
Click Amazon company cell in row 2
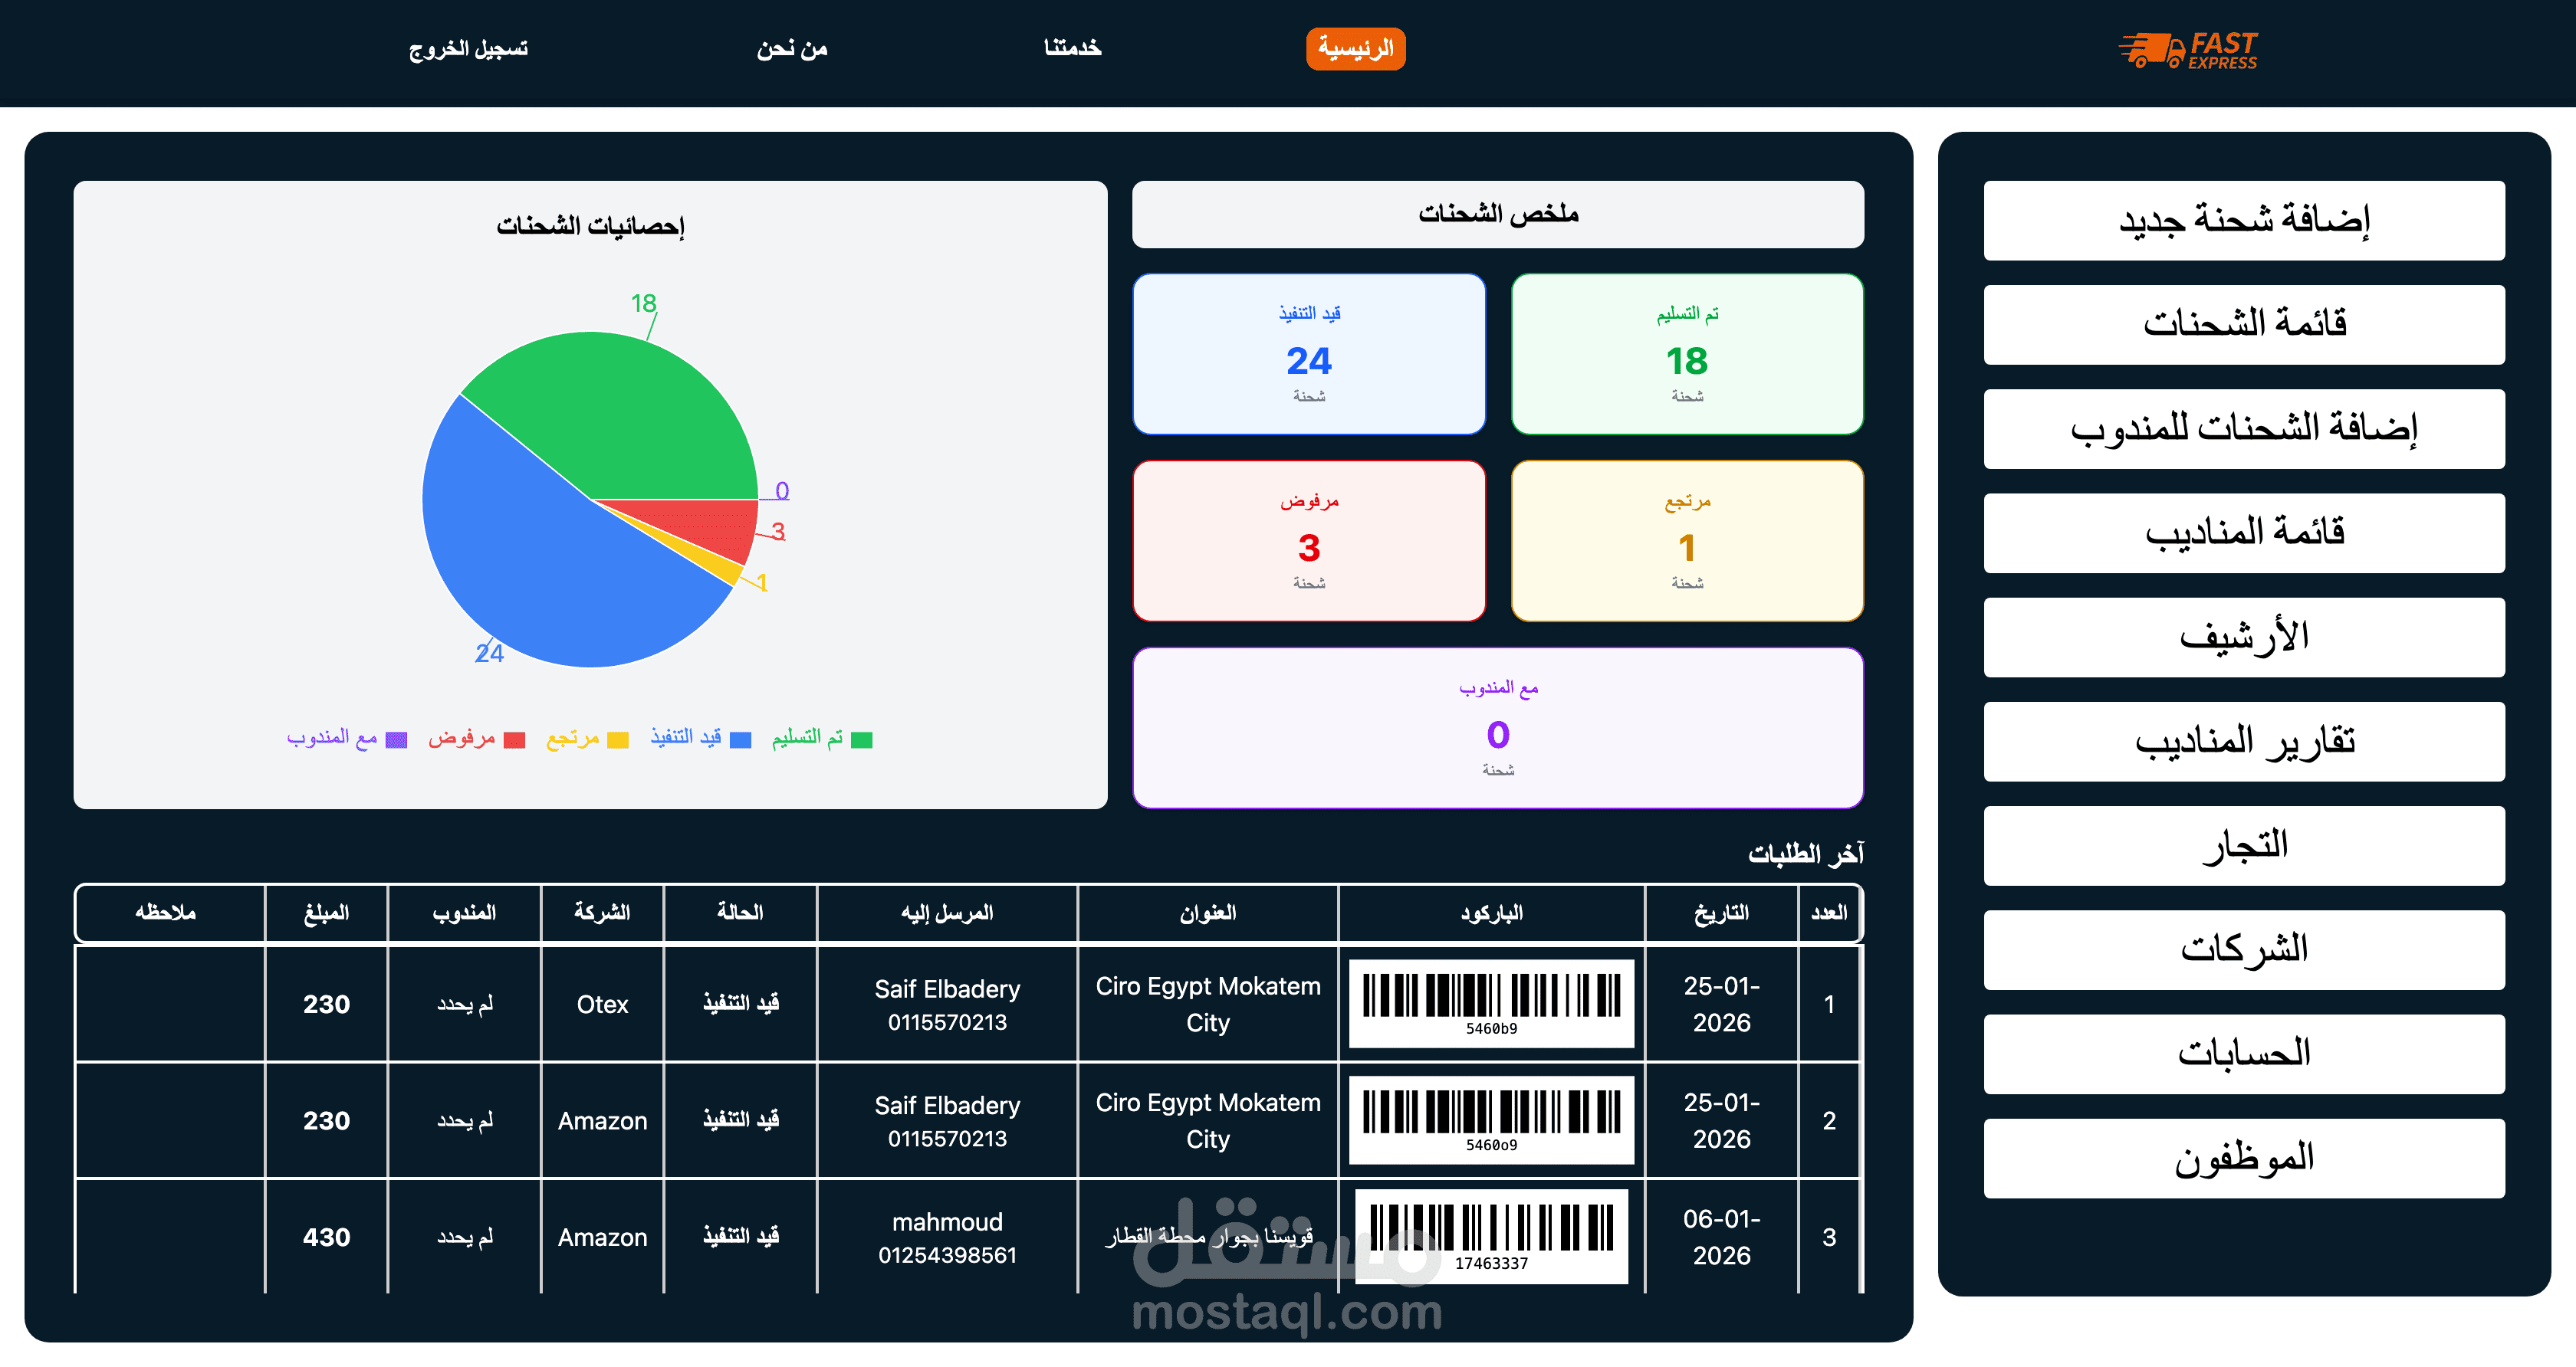(602, 1120)
